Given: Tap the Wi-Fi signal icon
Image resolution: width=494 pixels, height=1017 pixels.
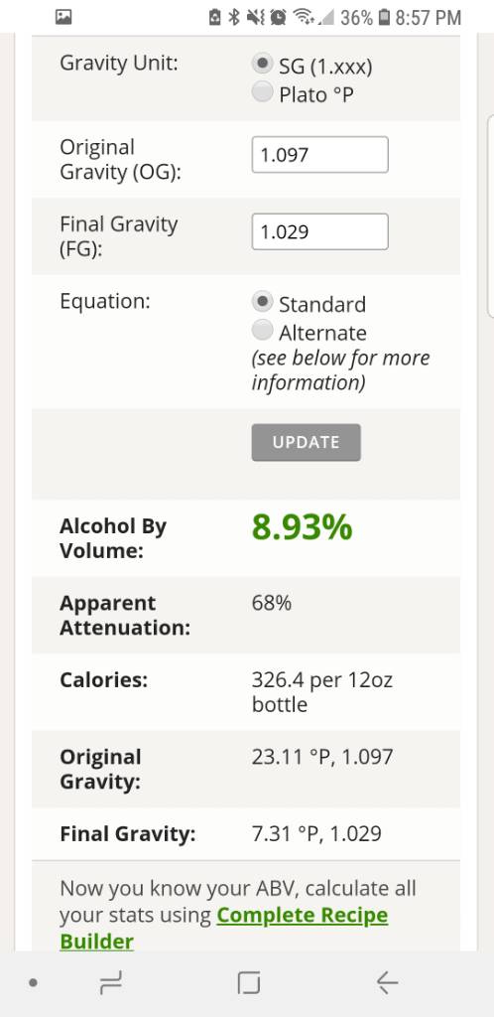Looking at the screenshot, I should tap(303, 18).
